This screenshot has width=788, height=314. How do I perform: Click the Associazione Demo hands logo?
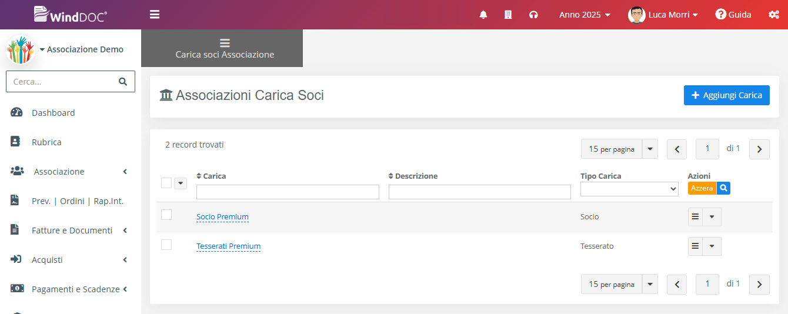(21, 50)
